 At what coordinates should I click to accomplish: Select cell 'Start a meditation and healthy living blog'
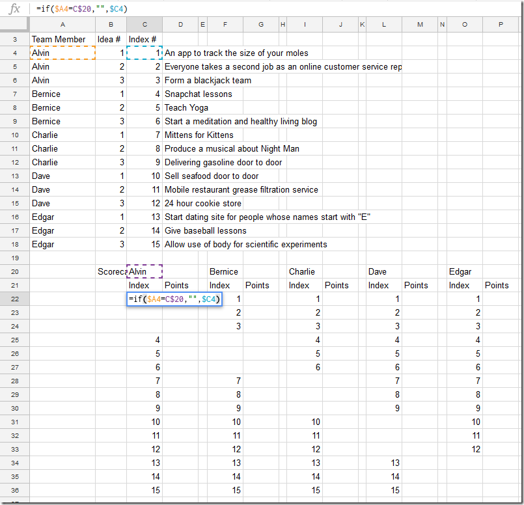pyautogui.click(x=241, y=122)
